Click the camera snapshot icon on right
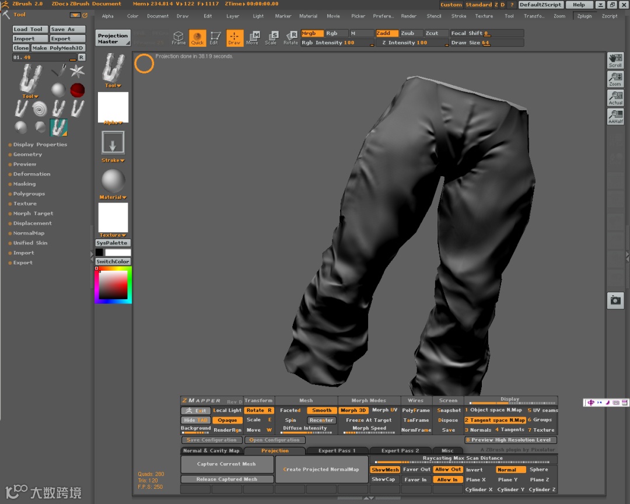The width and height of the screenshot is (630, 504). [x=615, y=300]
